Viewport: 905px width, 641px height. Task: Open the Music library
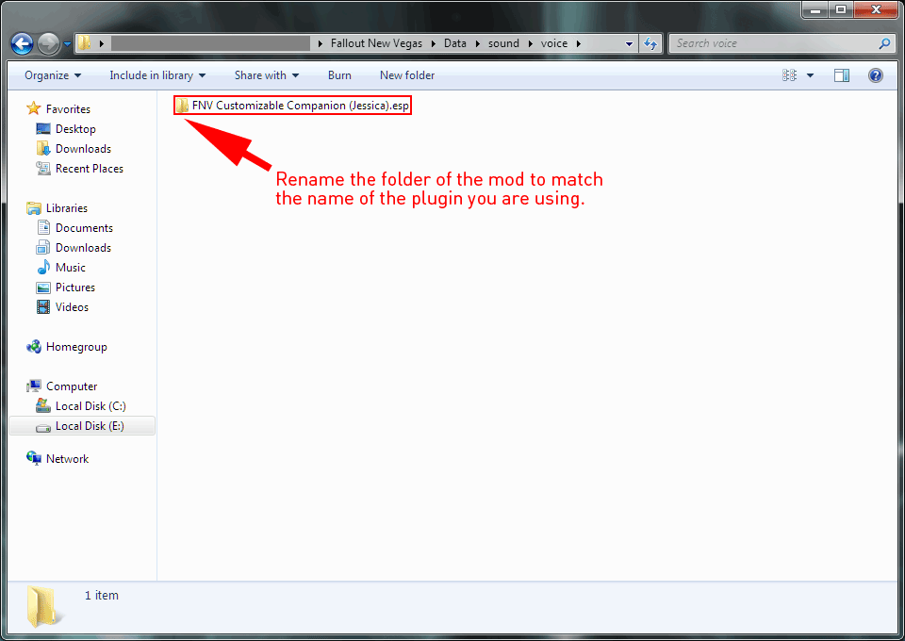[70, 268]
